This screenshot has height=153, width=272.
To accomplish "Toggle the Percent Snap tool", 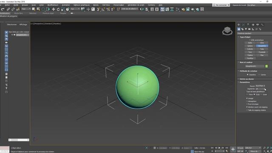I will click(108, 9).
